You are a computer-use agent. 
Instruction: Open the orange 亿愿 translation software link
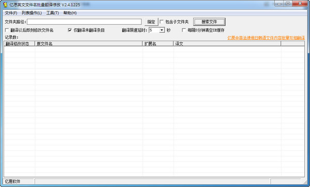pyautogui.click(x=266, y=38)
